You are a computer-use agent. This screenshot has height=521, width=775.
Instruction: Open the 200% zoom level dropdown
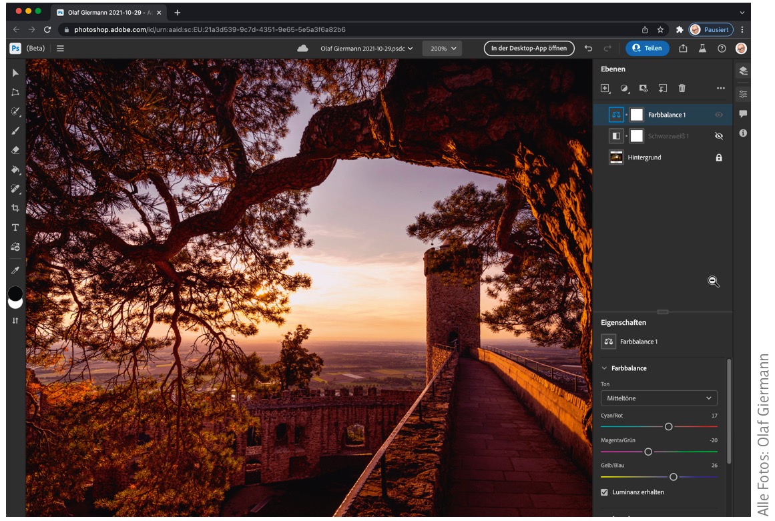point(443,49)
